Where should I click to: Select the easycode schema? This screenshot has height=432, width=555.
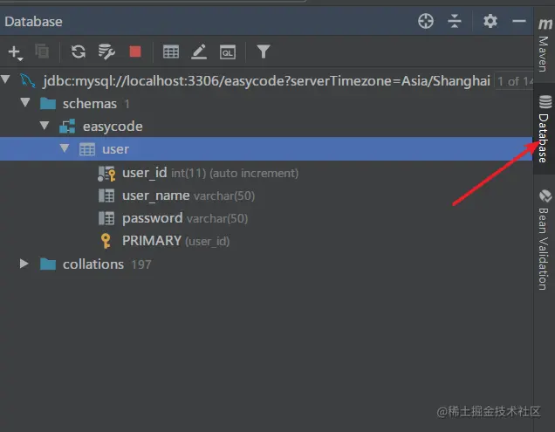266,127
